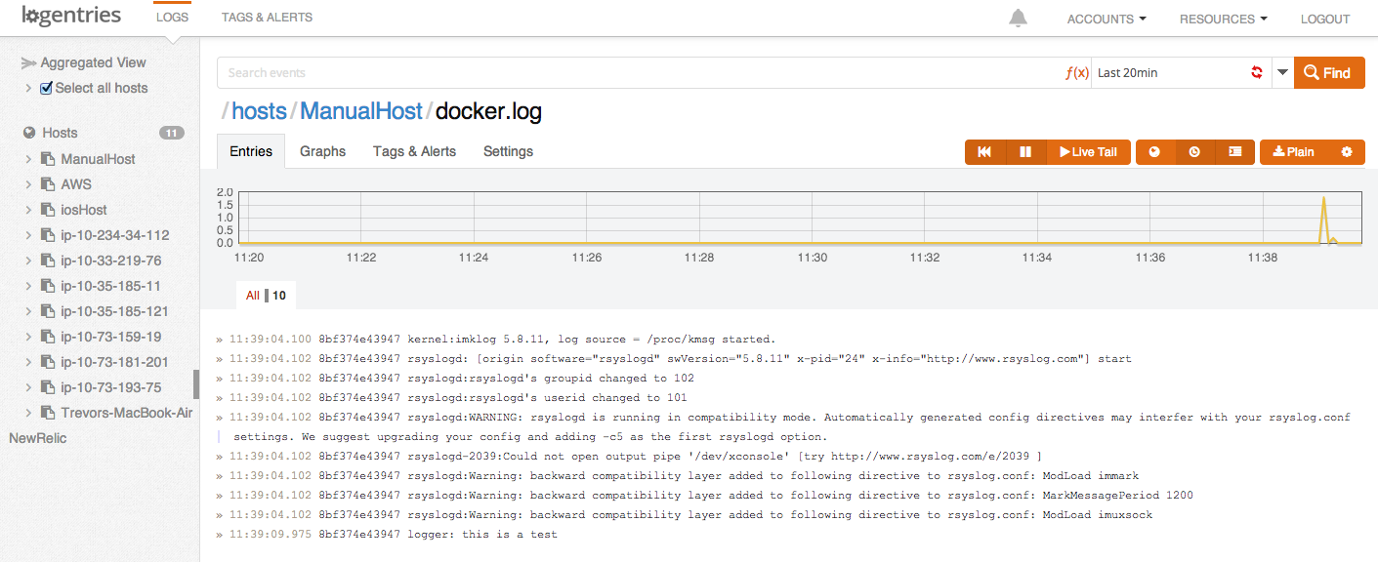Click the pie chart view icon
This screenshot has height=562, width=1378.
click(x=1154, y=152)
